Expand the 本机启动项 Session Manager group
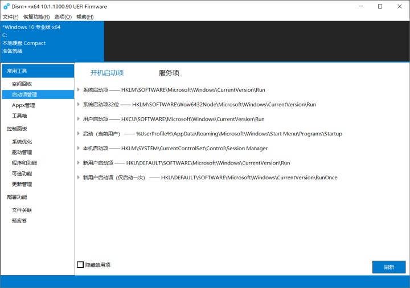The image size is (410, 288). click(79, 148)
